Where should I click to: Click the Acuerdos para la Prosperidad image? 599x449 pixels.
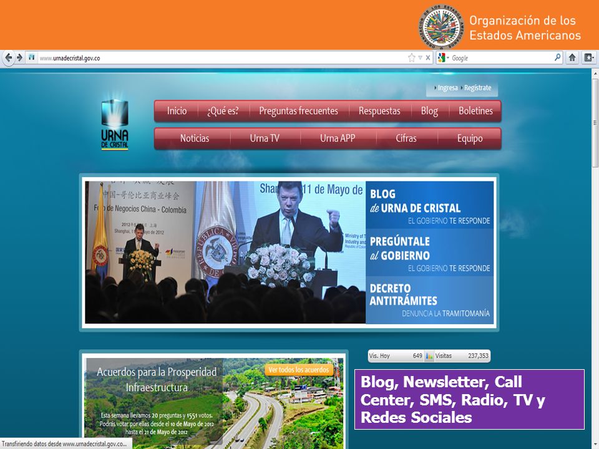click(214, 403)
